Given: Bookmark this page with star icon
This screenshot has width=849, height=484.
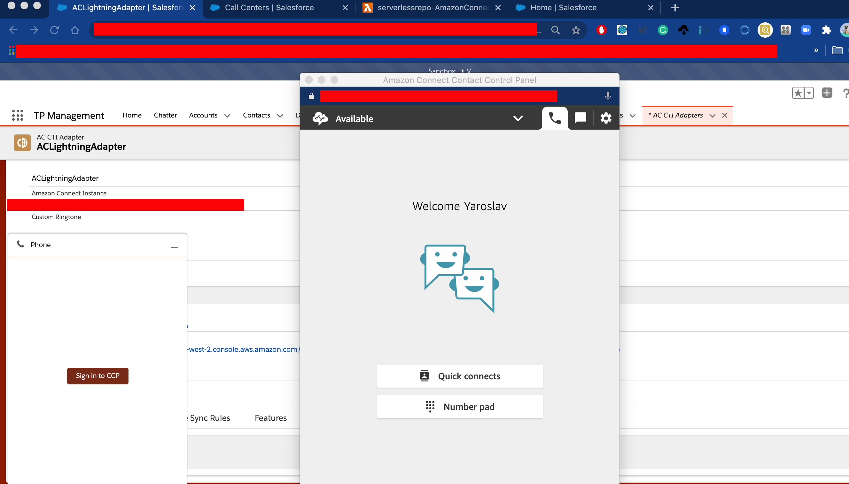Looking at the screenshot, I should 576,30.
